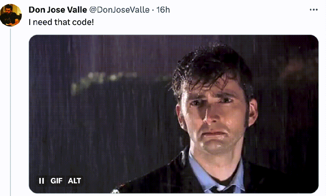Show the ALT image description

(74, 181)
